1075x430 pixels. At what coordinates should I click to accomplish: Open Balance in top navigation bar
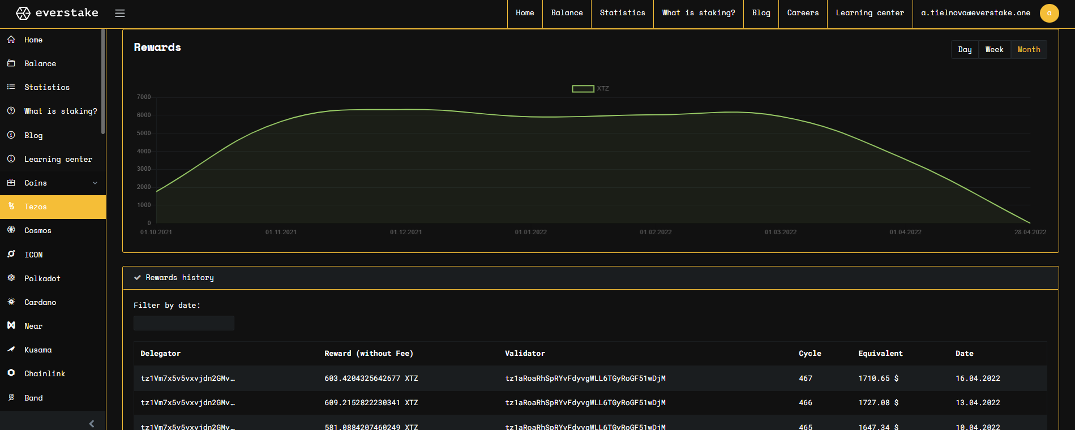(567, 13)
